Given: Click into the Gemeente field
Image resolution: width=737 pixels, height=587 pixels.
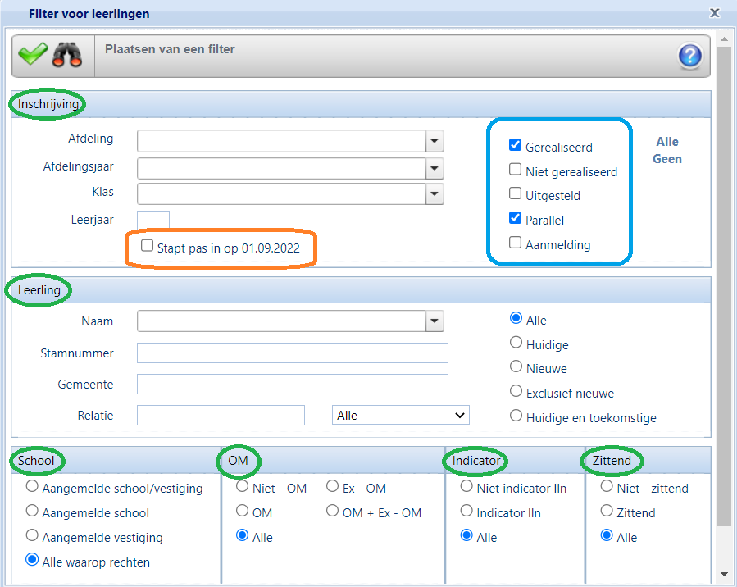Looking at the screenshot, I should pyautogui.click(x=293, y=384).
